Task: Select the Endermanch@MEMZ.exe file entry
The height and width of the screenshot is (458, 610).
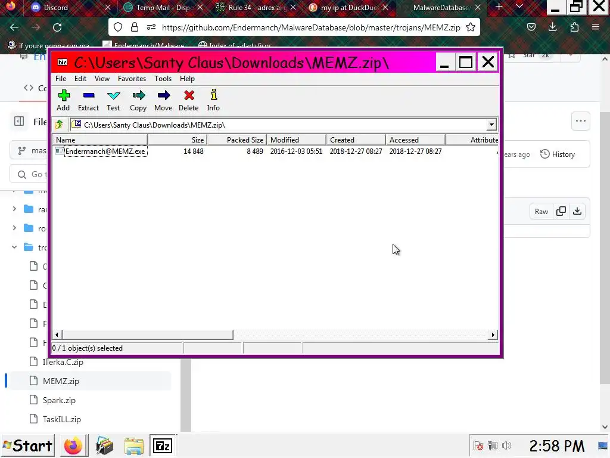Action: (x=105, y=151)
